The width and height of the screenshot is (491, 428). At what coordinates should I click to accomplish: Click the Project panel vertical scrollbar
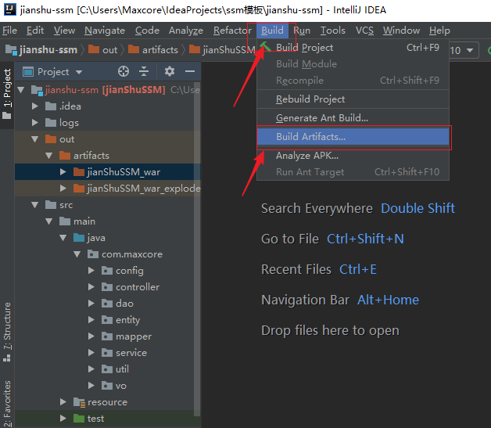tap(197, 249)
